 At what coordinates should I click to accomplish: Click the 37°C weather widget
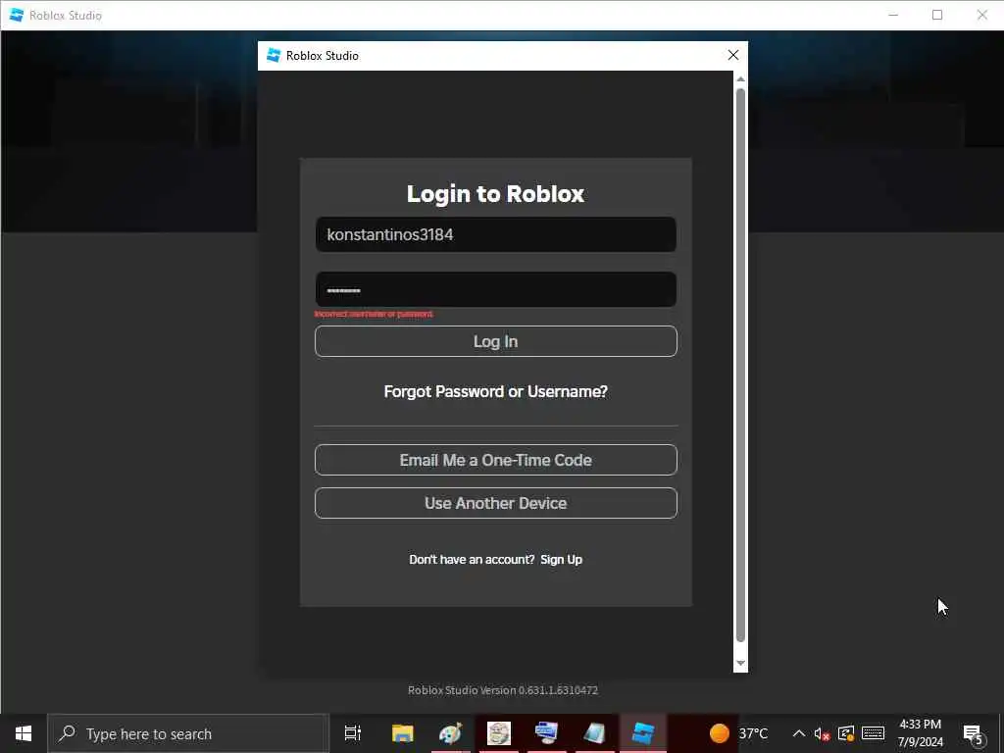tap(738, 733)
